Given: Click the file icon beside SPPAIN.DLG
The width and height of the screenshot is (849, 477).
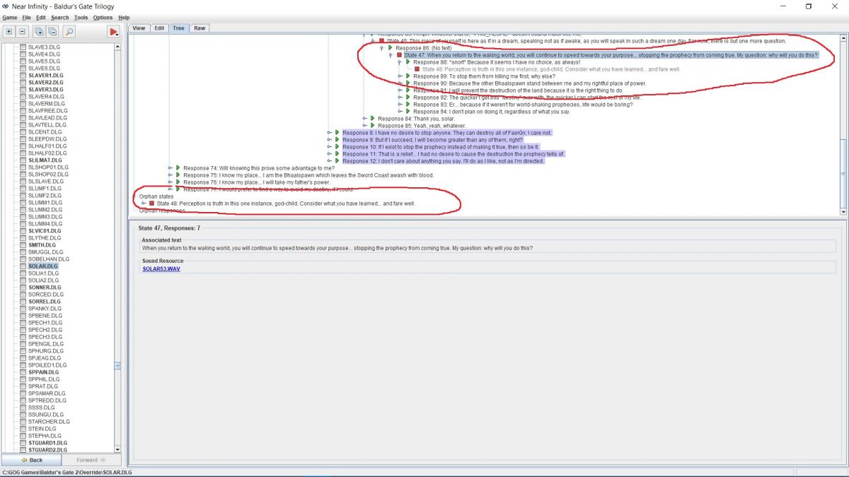Looking at the screenshot, I should (23, 372).
